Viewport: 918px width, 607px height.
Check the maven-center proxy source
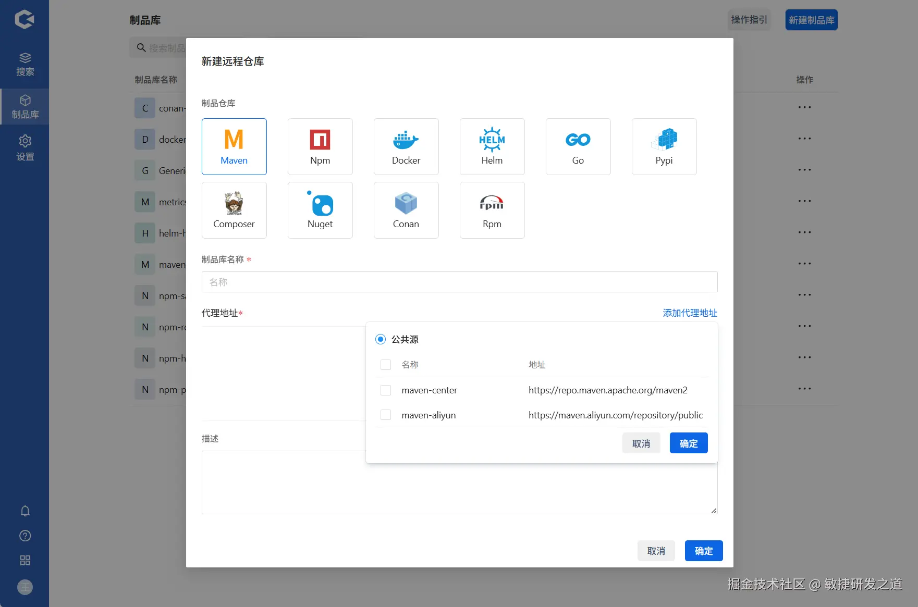tap(386, 390)
